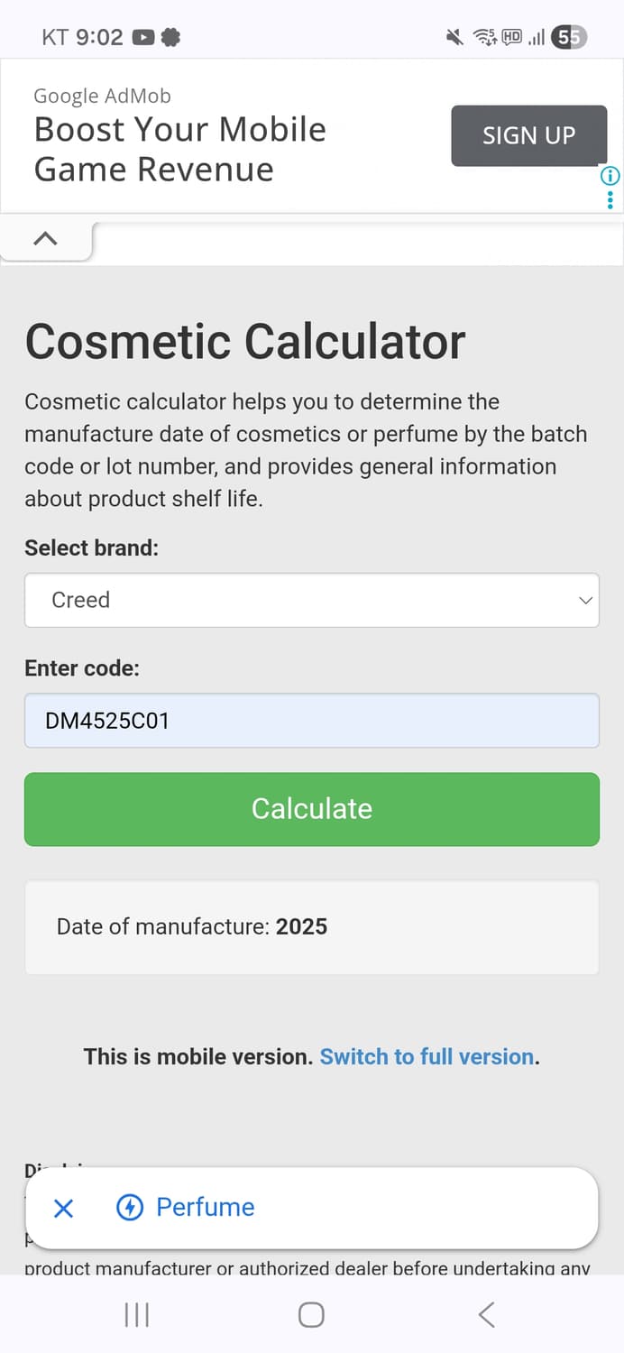Focus the Enter code field containing DM4525C01

[312, 721]
